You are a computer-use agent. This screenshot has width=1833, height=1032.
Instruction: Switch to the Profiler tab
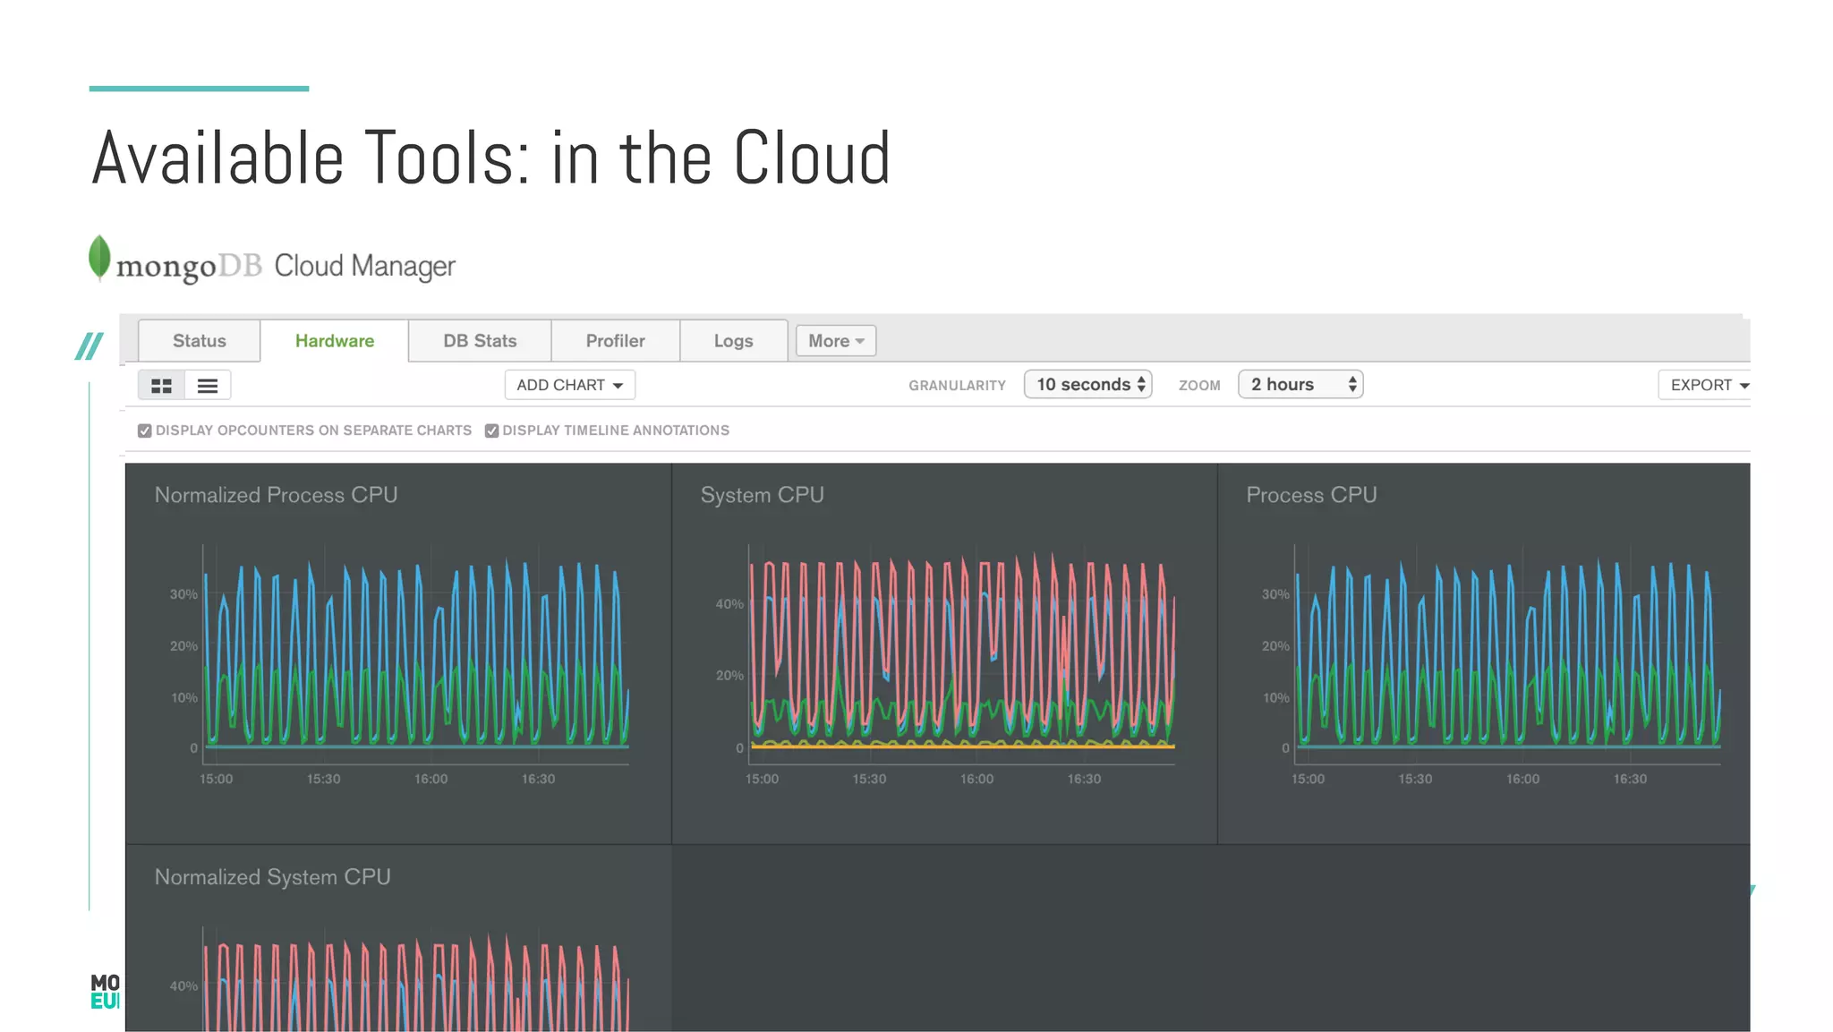[x=615, y=341]
